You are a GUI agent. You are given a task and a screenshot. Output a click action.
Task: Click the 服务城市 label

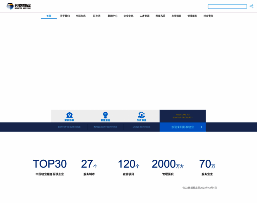pyautogui.click(x=89, y=174)
